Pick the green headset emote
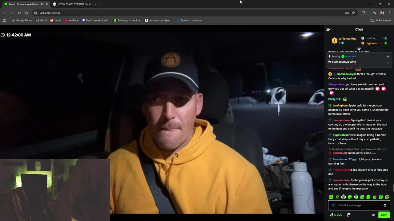The image size is (394, 221). click(356, 197)
